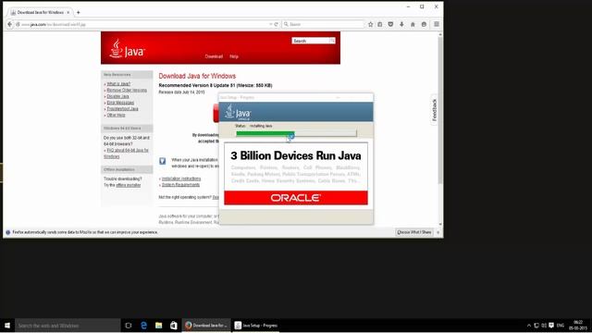Go to the Firefox home page icon
The height and width of the screenshot is (333, 592).
(x=413, y=24)
